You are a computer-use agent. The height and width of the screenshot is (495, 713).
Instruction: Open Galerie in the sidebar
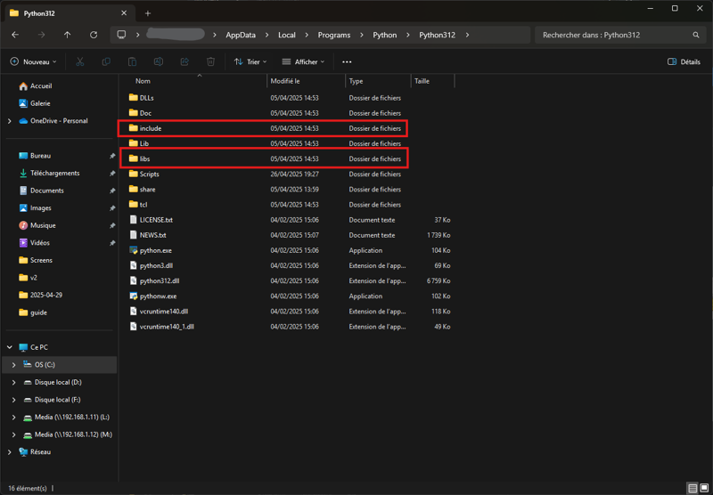click(35, 103)
